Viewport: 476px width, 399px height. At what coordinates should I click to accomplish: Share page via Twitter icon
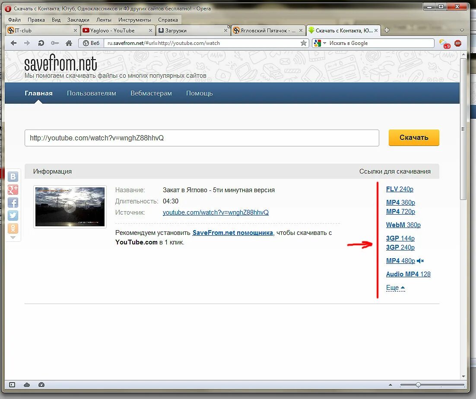(x=13, y=215)
